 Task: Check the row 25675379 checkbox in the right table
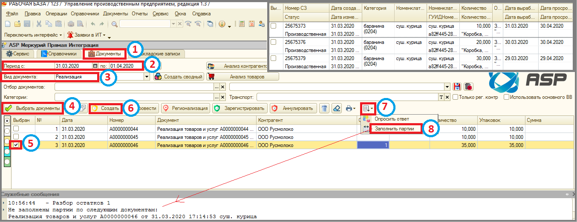click(x=274, y=58)
